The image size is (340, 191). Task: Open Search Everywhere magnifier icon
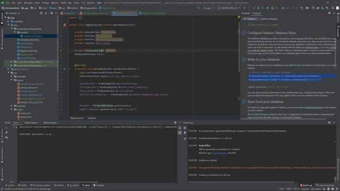(x=333, y=8)
